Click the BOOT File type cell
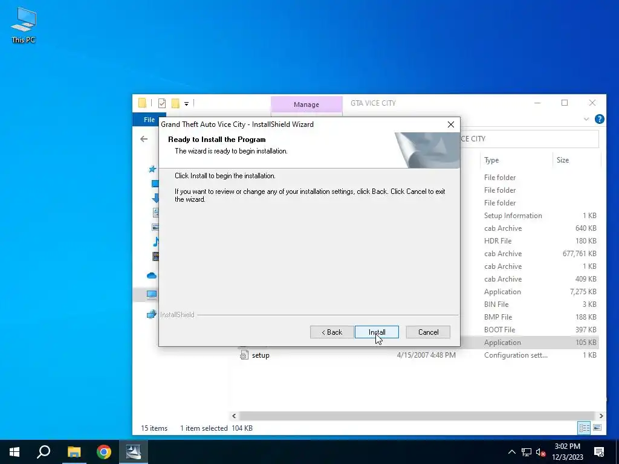The width and height of the screenshot is (619, 464). pyautogui.click(x=499, y=330)
